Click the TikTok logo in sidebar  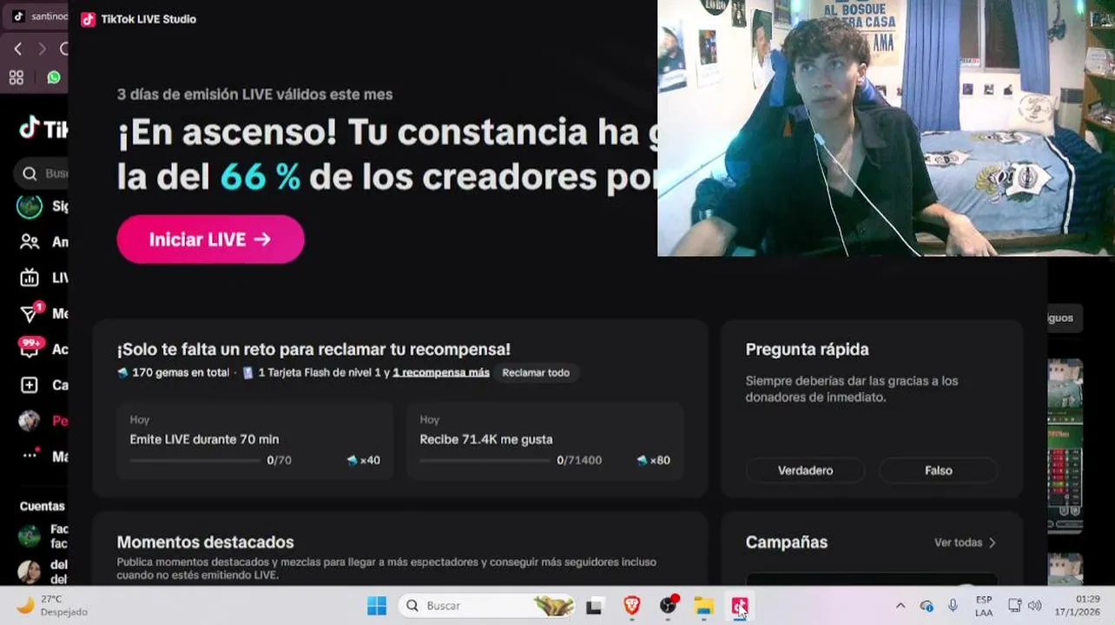tap(43, 128)
